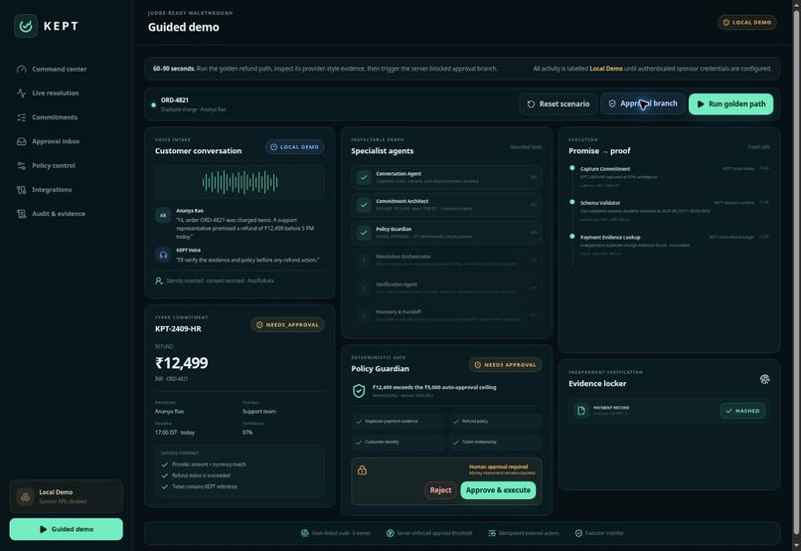Click check for Provider amount + currency match
Screen dimensions: 801x551
tap(165, 464)
